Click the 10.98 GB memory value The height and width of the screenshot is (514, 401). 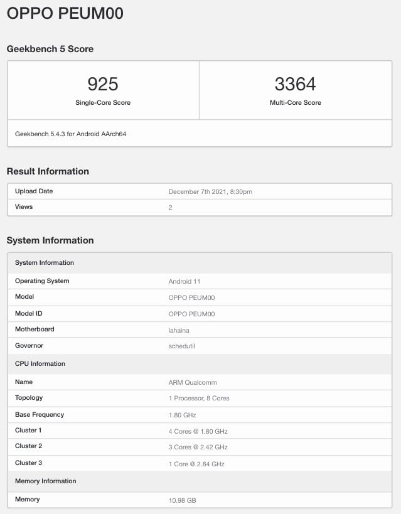click(x=183, y=500)
